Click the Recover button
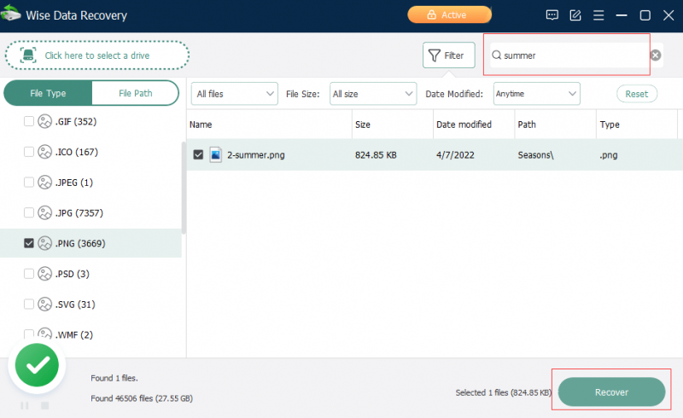 click(x=611, y=392)
